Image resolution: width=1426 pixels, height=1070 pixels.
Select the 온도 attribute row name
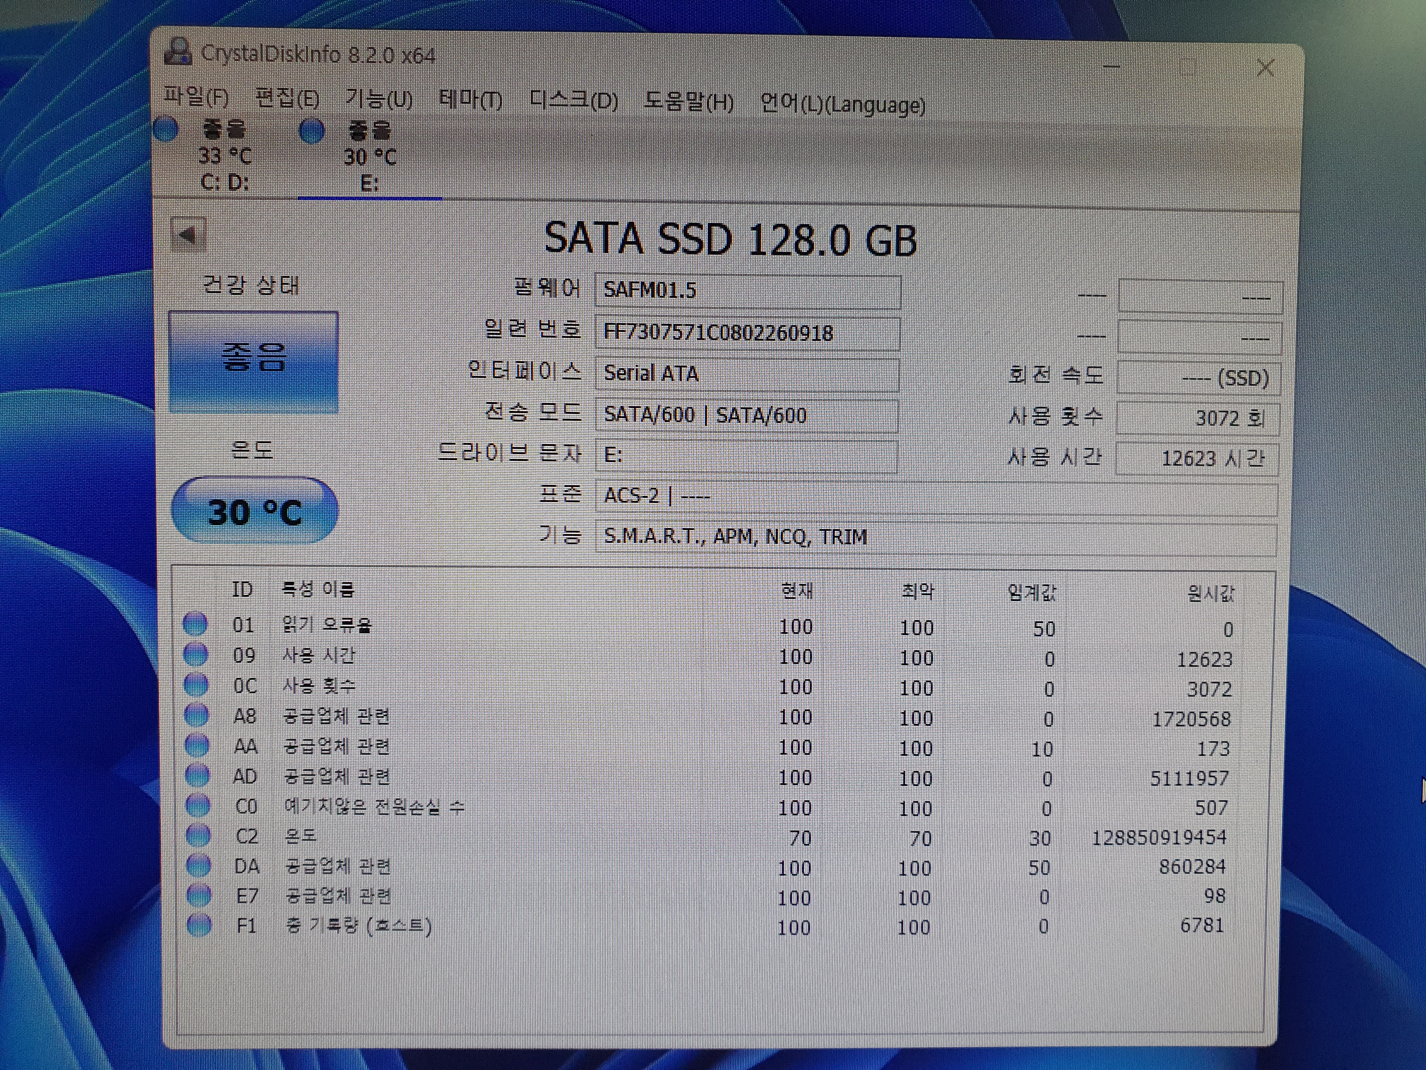point(300,836)
